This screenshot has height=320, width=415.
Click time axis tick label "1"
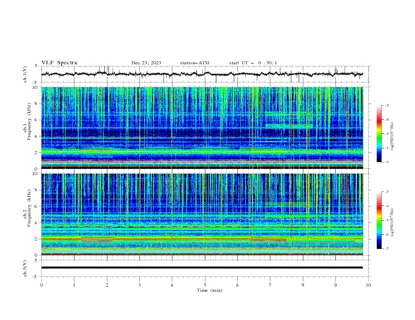click(74, 285)
